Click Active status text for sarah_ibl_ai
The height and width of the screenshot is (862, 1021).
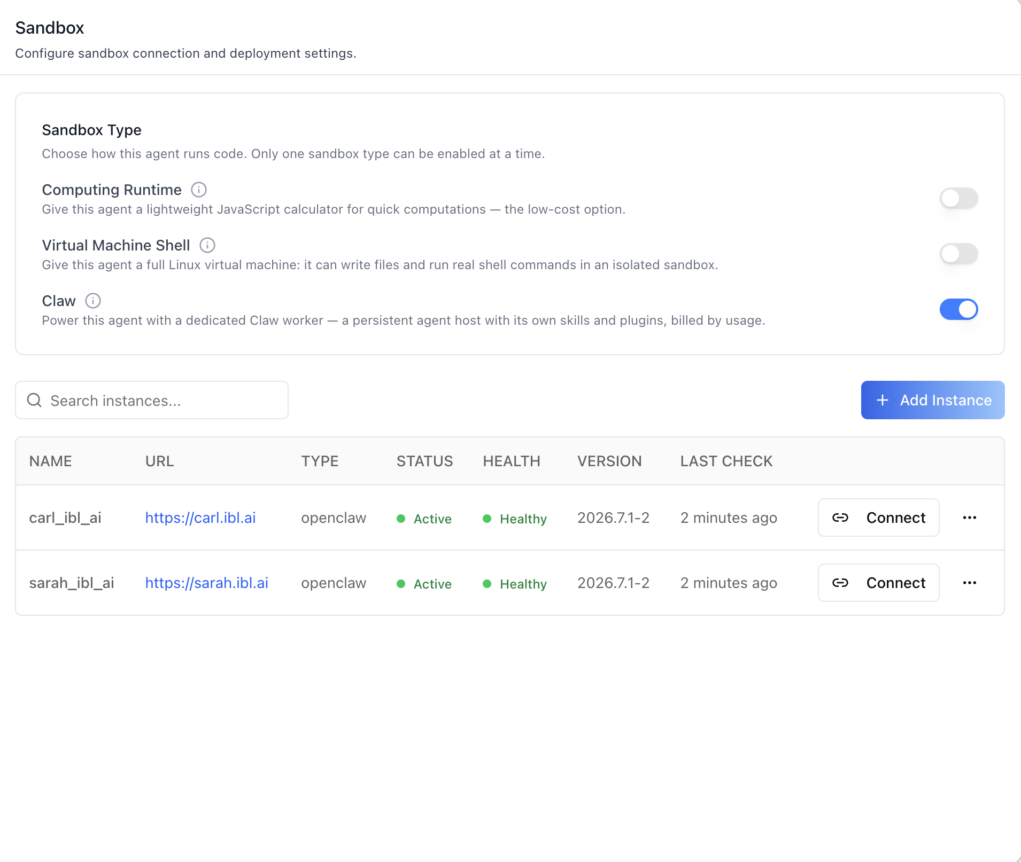click(x=432, y=584)
